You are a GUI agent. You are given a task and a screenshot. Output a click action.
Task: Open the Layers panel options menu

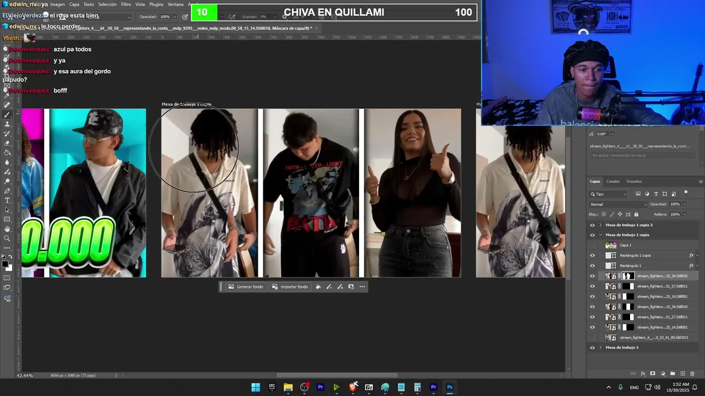[x=701, y=182]
